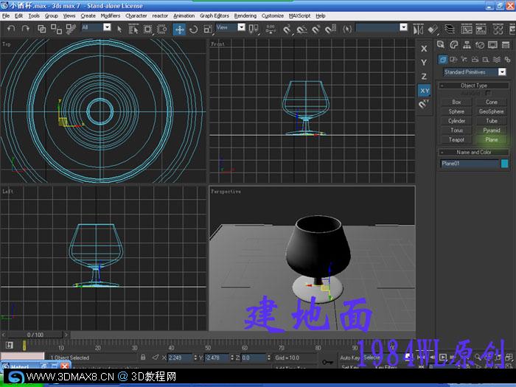Click the Unlink Selection icon
The width and height of the screenshot is (516, 387).
click(x=56, y=29)
